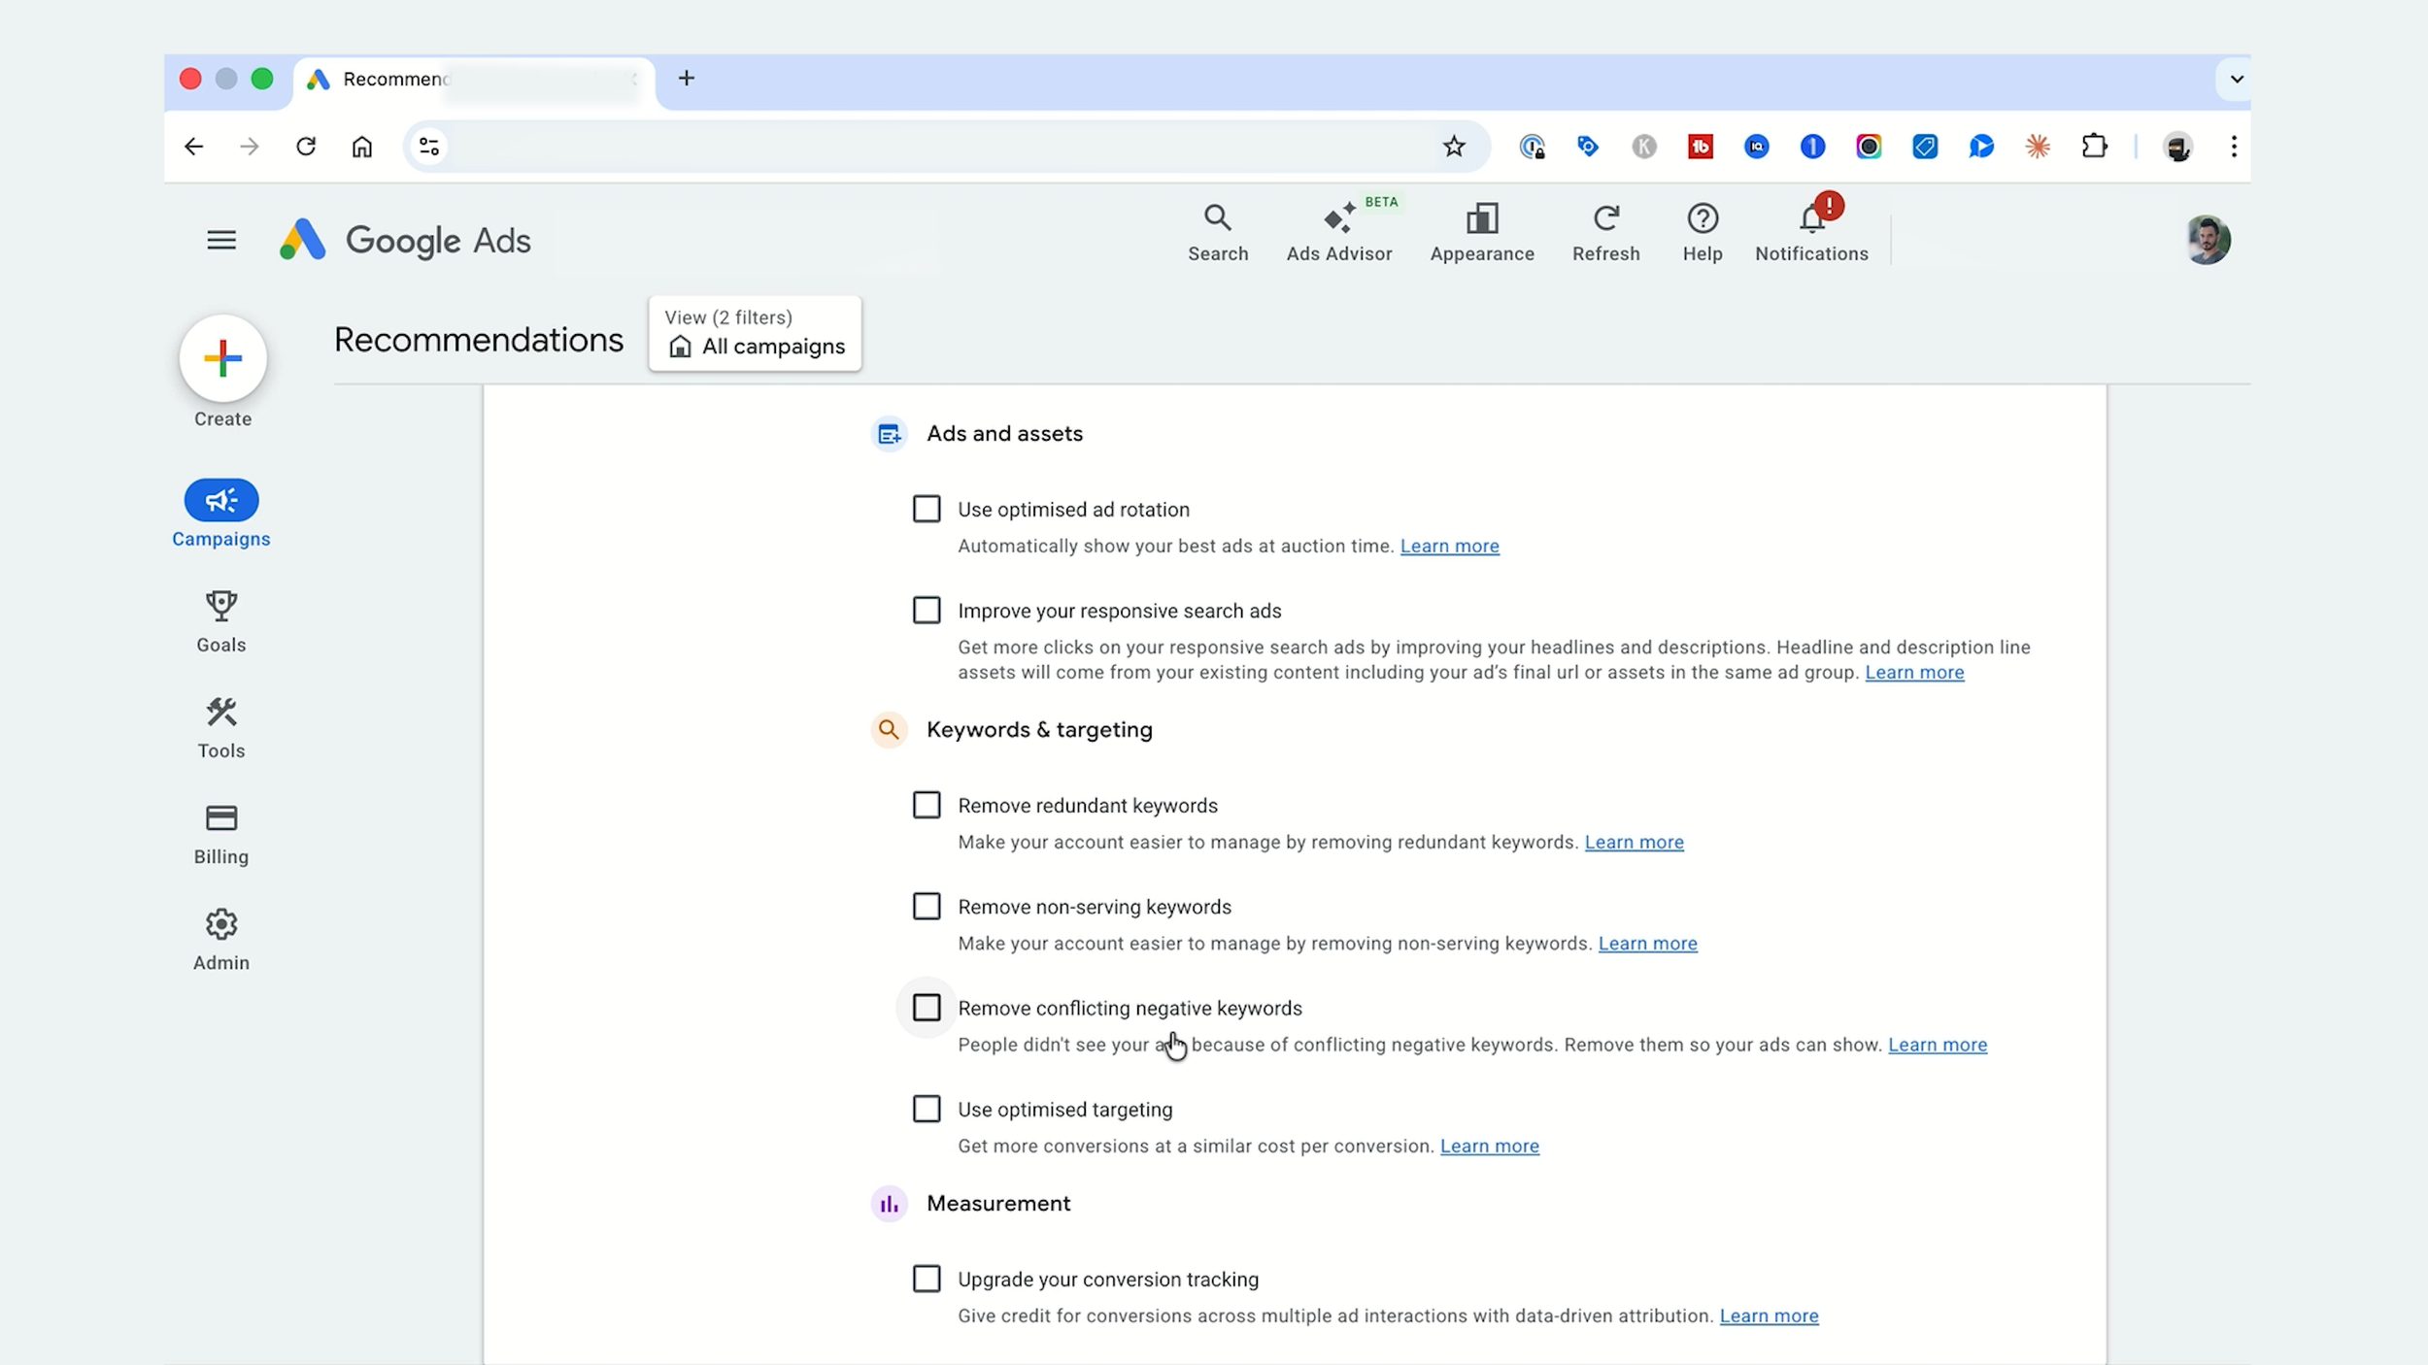Image resolution: width=2428 pixels, height=1365 pixels.
Task: Open the account profile avatar
Action: tap(2207, 240)
